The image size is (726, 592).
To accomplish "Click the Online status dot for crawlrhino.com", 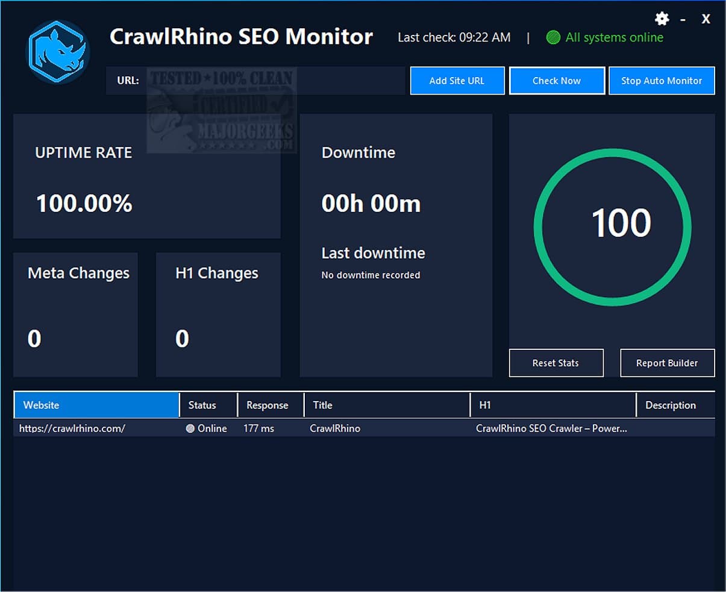I will click(x=189, y=428).
